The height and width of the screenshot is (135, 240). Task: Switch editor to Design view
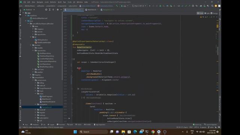pos(214,13)
